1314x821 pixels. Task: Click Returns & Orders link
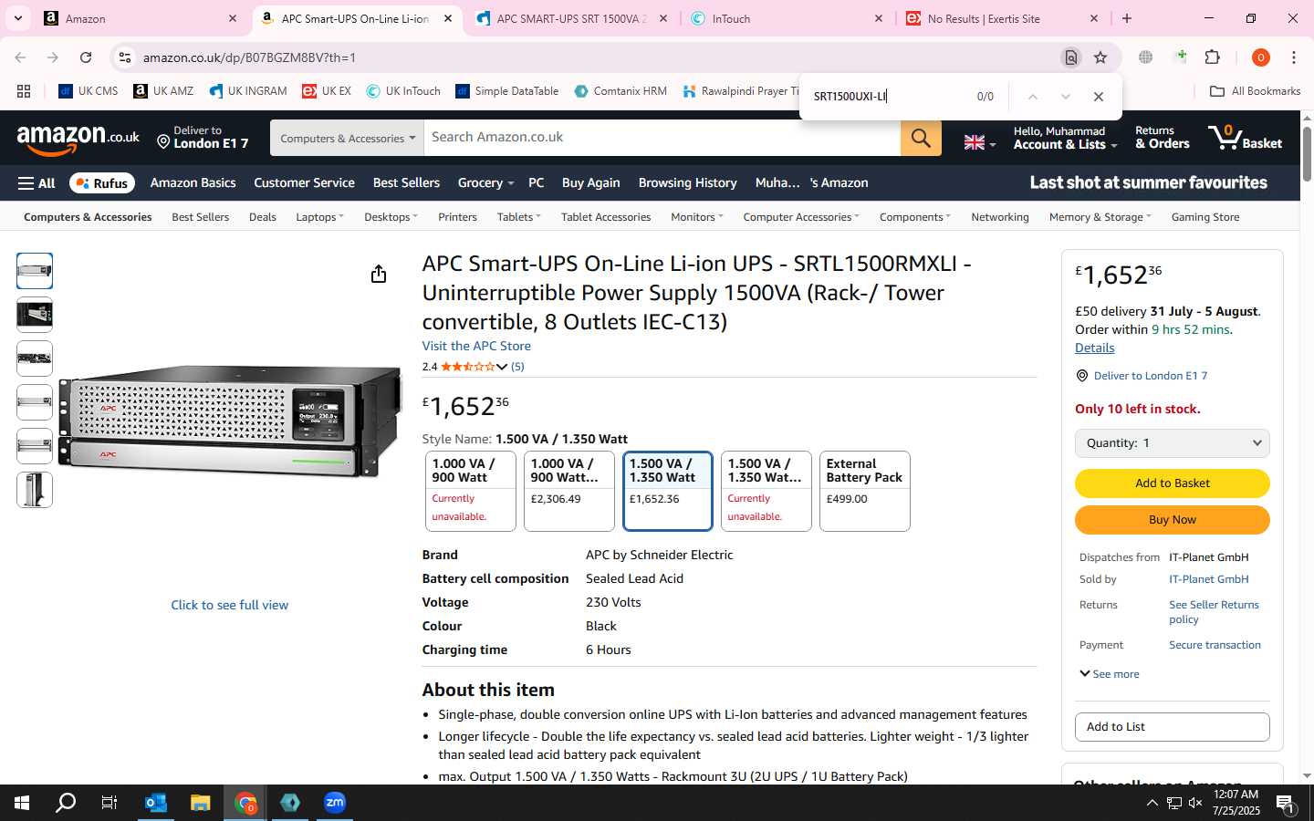1163,138
